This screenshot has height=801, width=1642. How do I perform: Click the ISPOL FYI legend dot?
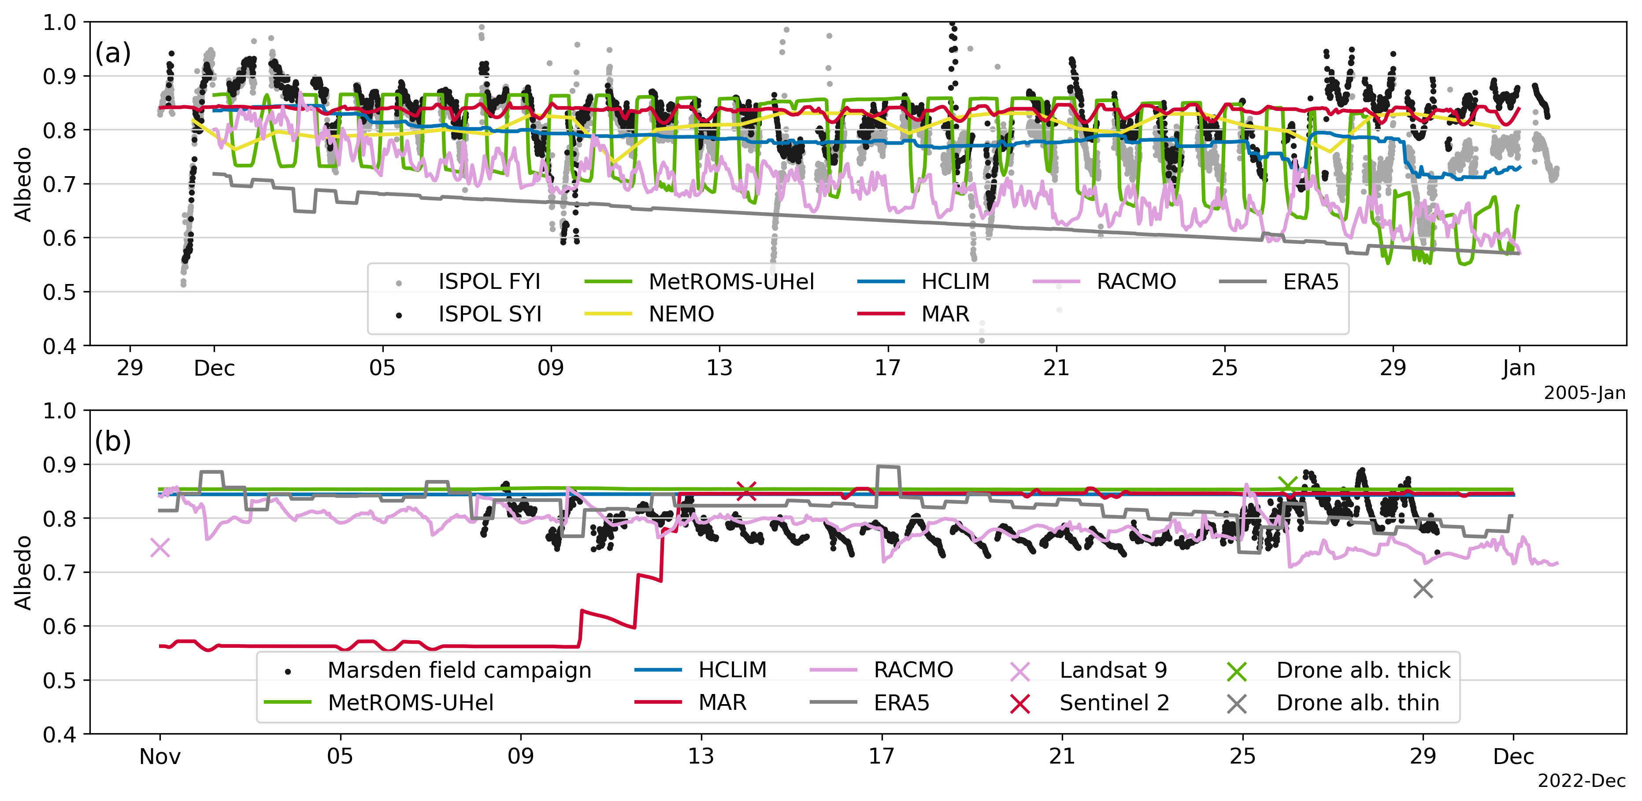click(x=399, y=283)
